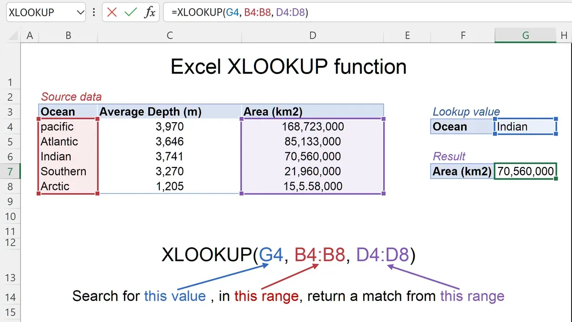Screen dimensions: 572x322
Task: Select column B header
Action: coord(69,35)
